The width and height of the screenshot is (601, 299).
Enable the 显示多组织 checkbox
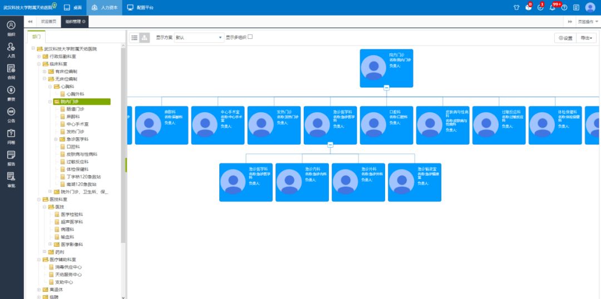(250, 37)
